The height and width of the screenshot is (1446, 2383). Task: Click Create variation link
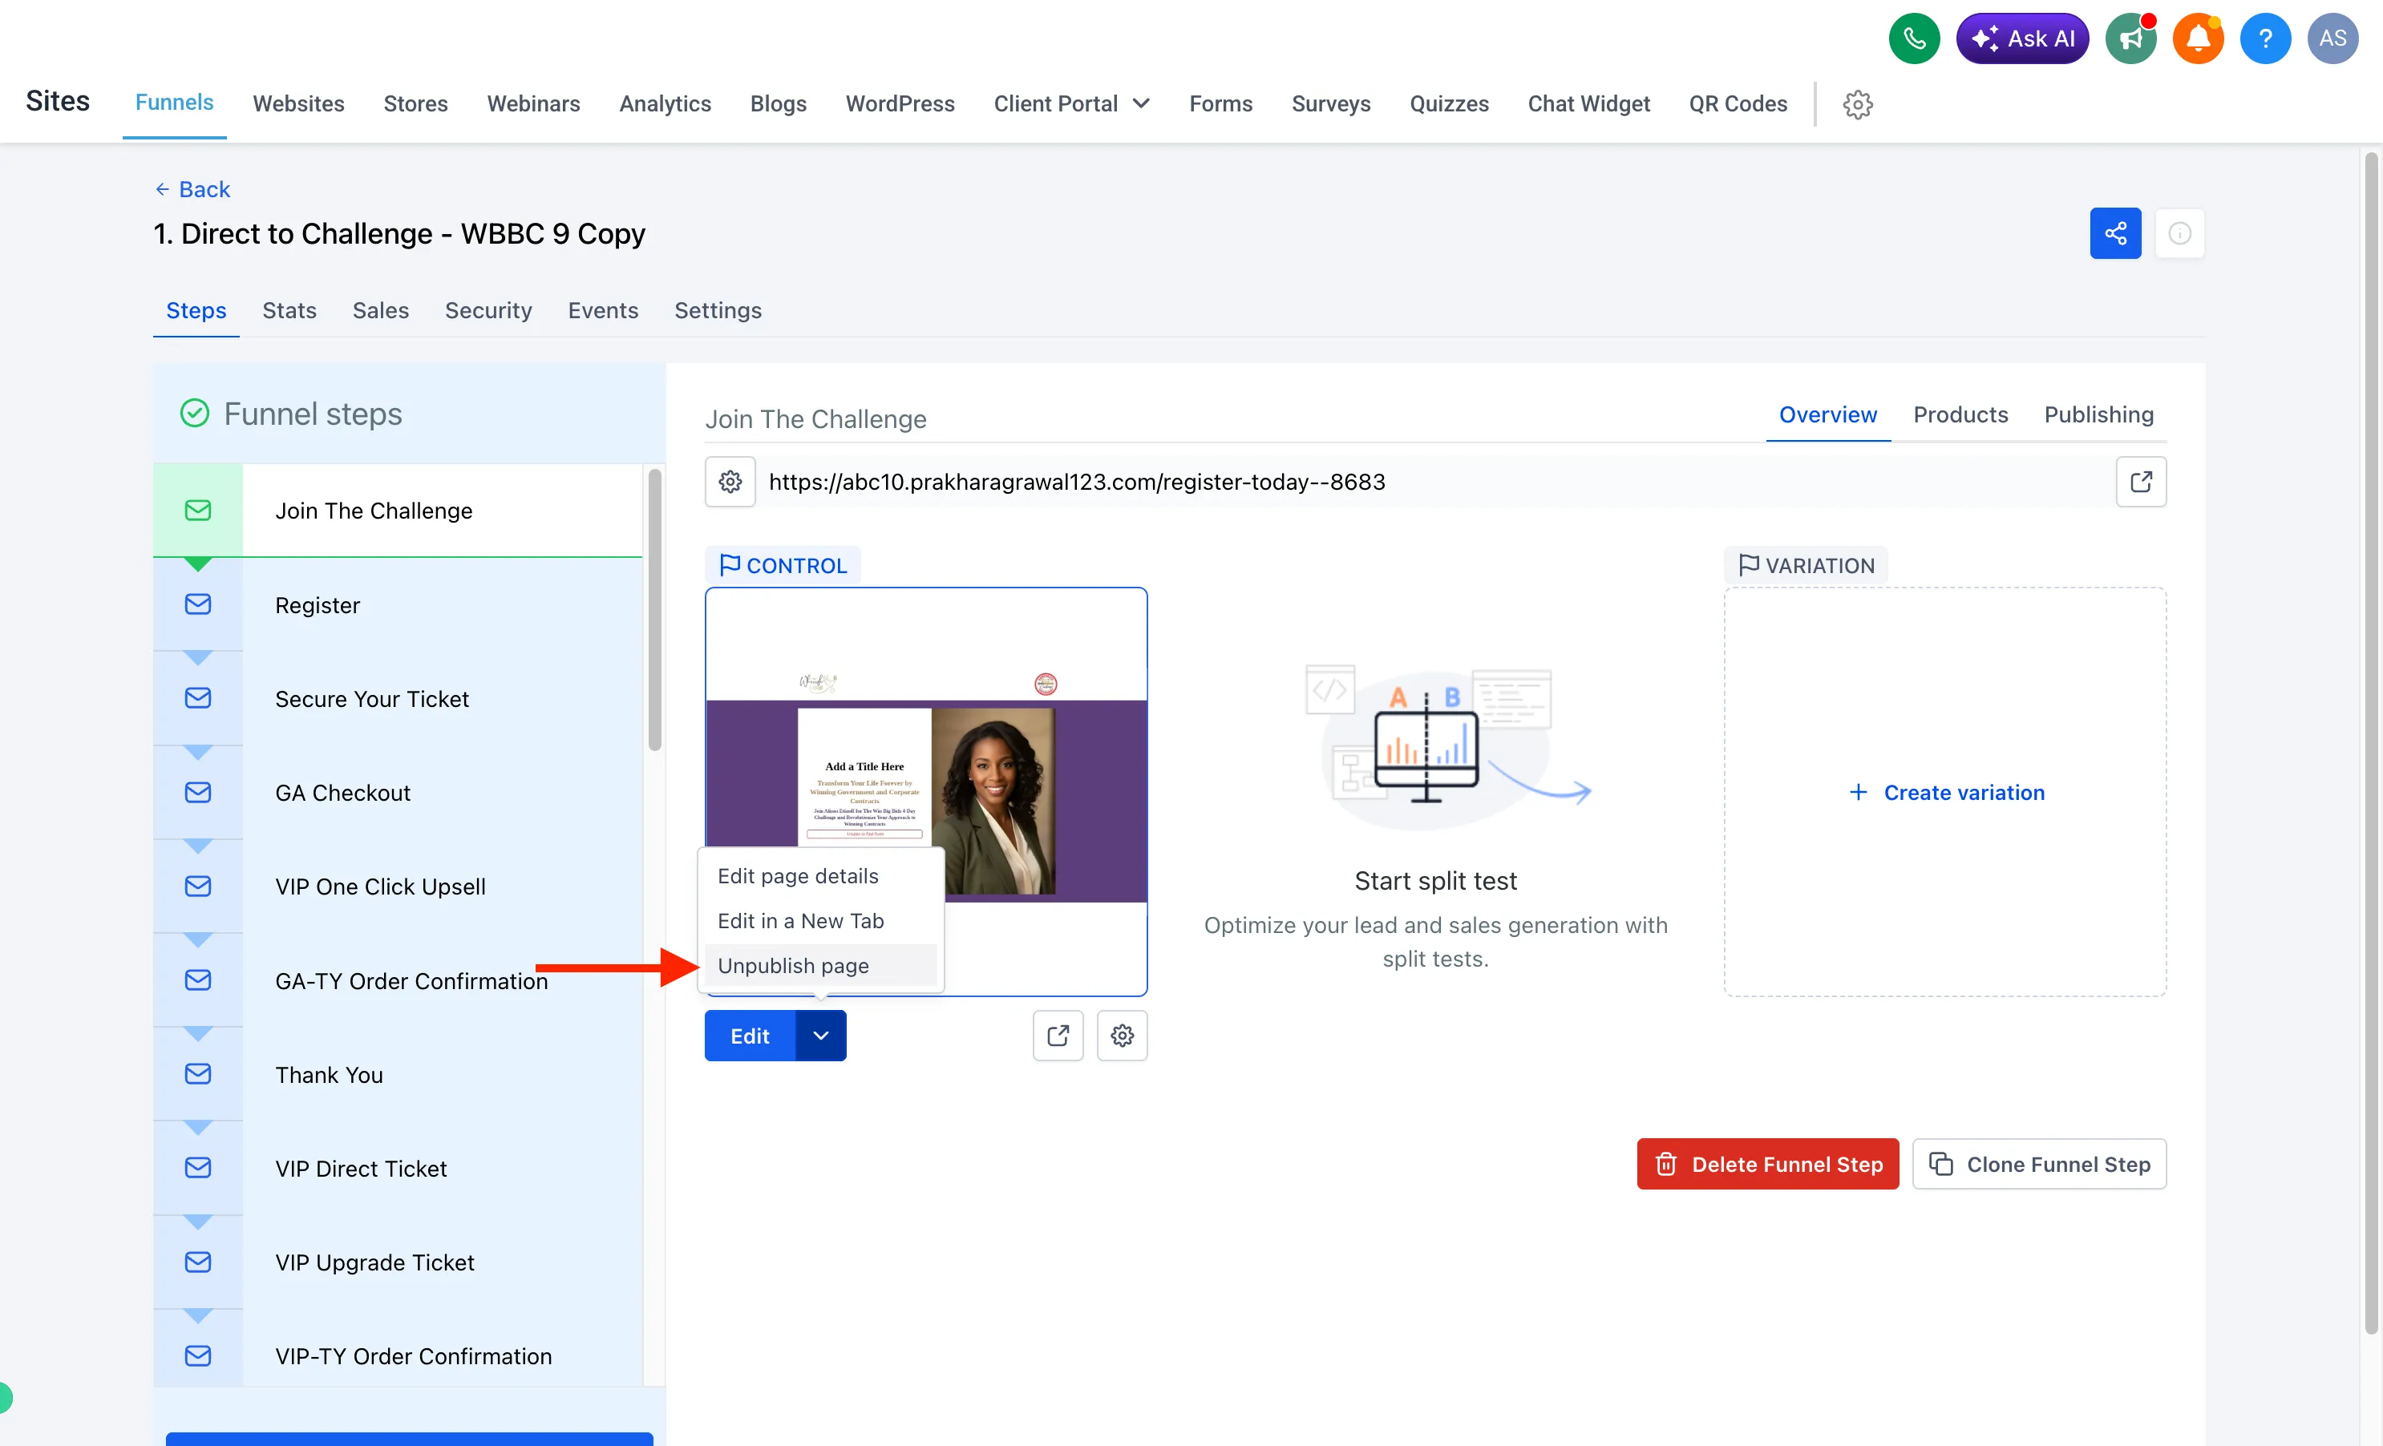pyautogui.click(x=1946, y=793)
